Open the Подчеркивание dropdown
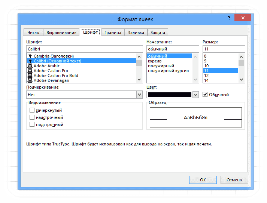Screen dimensions: 267x203 (x=139, y=95)
